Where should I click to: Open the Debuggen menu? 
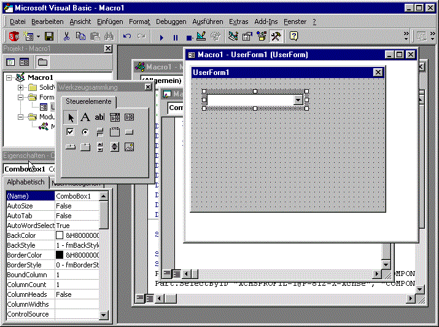(x=171, y=22)
